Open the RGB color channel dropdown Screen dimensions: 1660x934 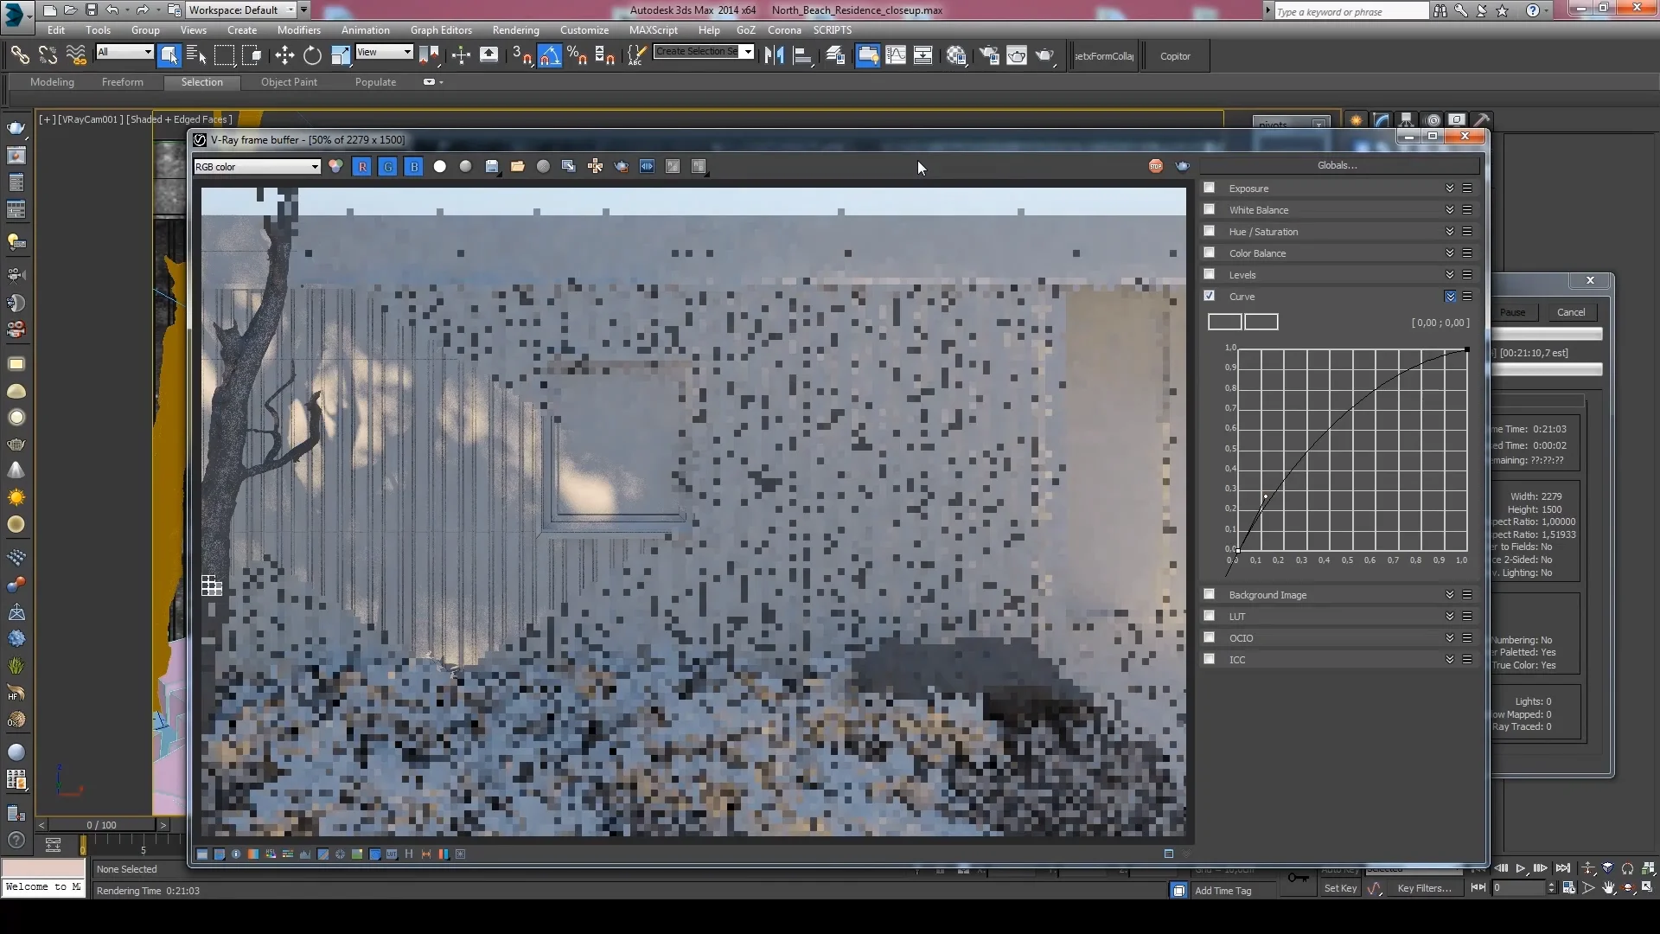click(256, 166)
